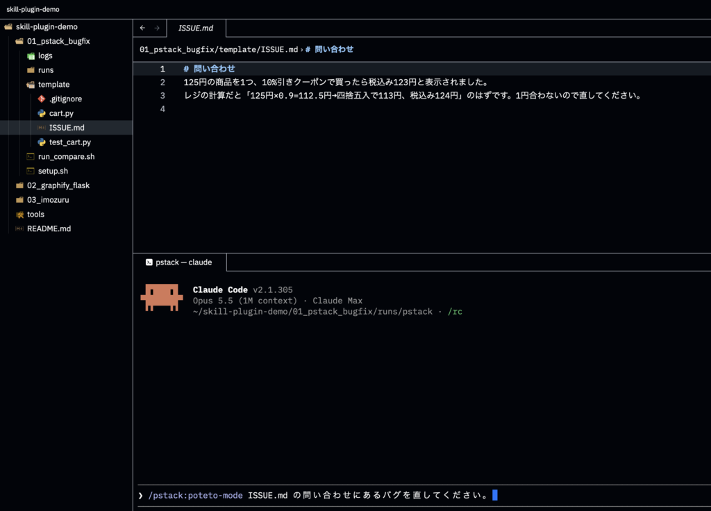Collapse the template folder

(54, 85)
